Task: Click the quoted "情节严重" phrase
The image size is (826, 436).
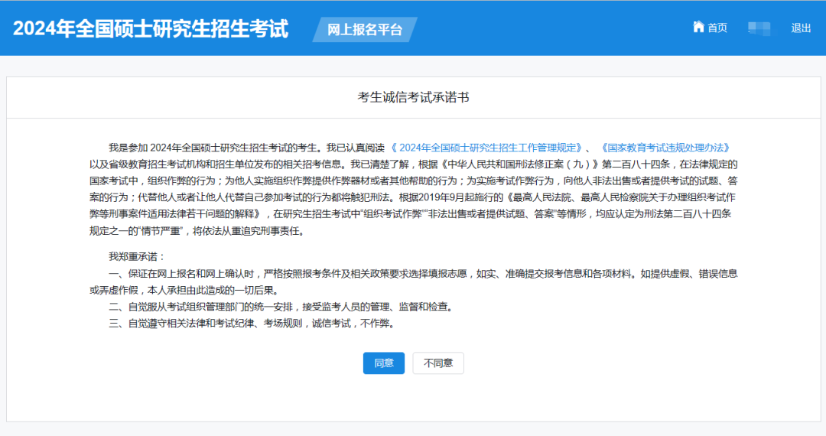Action: pos(158,231)
